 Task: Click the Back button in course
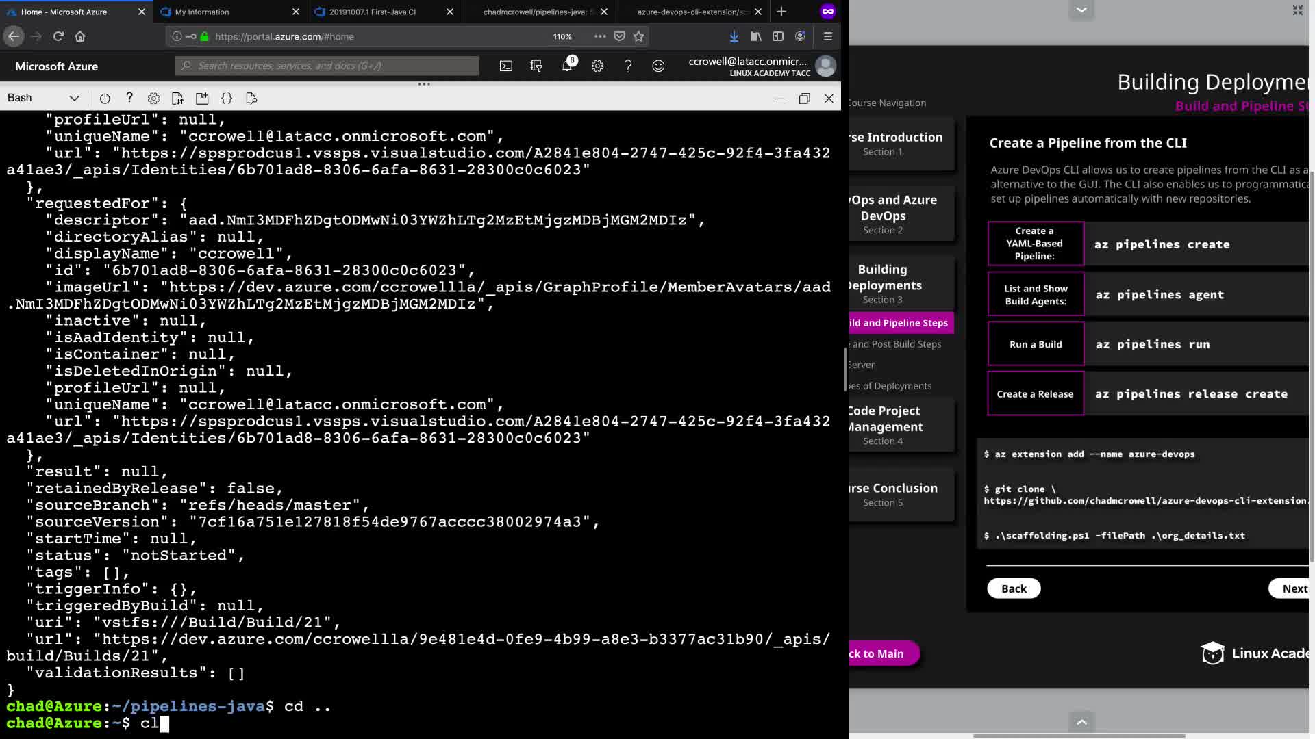click(x=1014, y=588)
